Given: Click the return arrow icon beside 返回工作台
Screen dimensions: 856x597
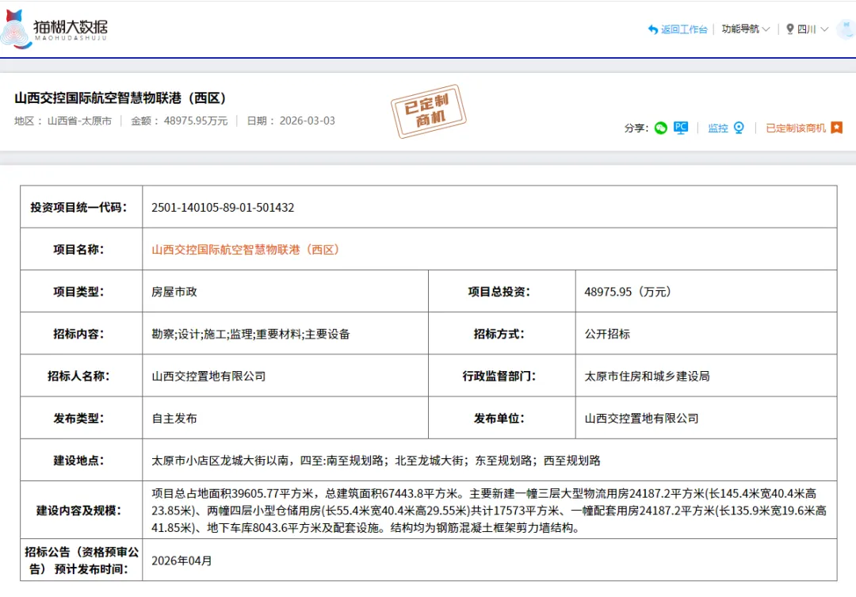Looking at the screenshot, I should (653, 29).
